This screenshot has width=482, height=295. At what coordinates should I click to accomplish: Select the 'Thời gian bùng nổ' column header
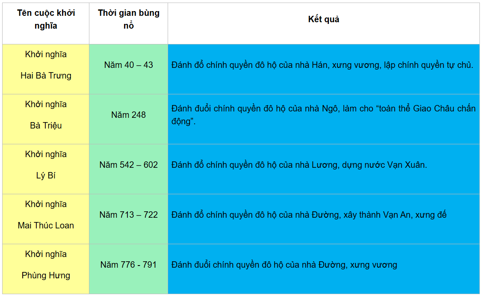[x=128, y=19]
